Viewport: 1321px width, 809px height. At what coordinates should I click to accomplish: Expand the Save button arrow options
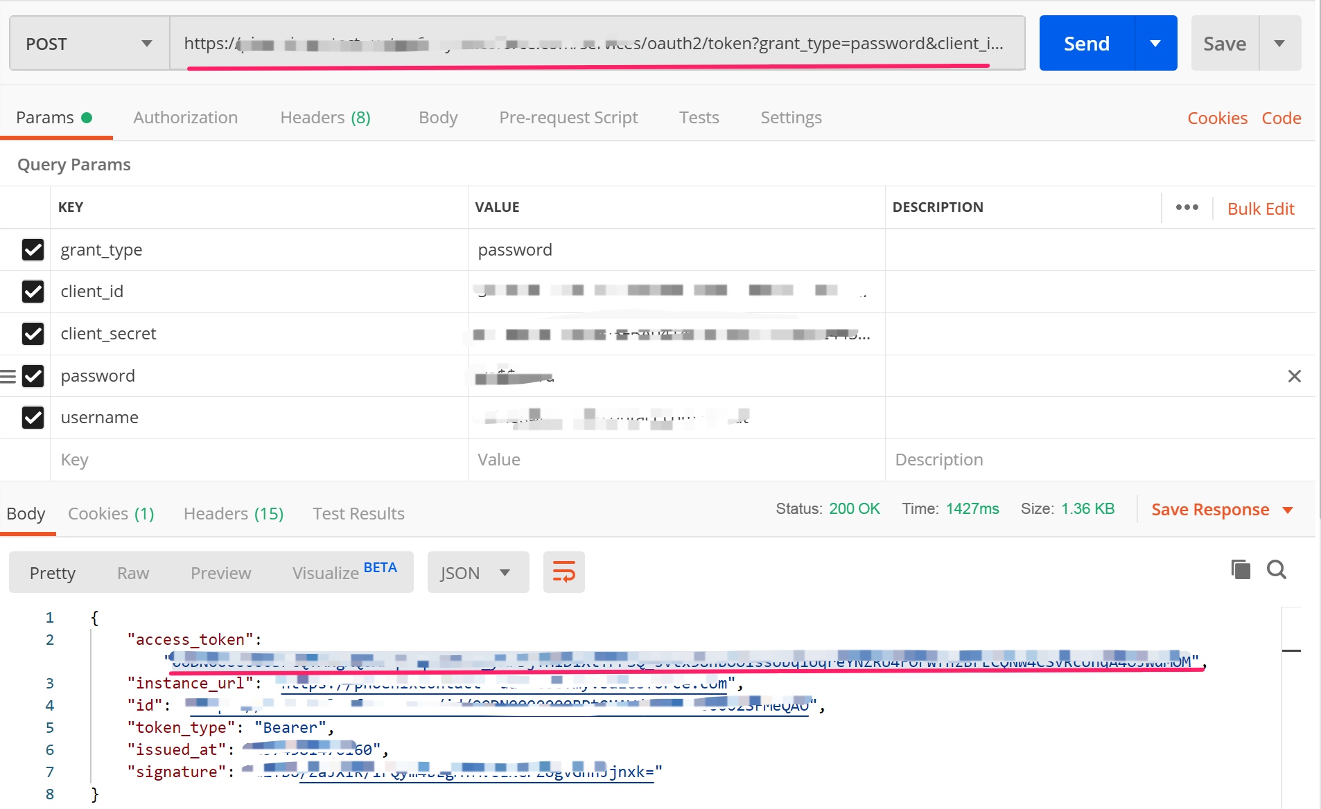click(1279, 43)
